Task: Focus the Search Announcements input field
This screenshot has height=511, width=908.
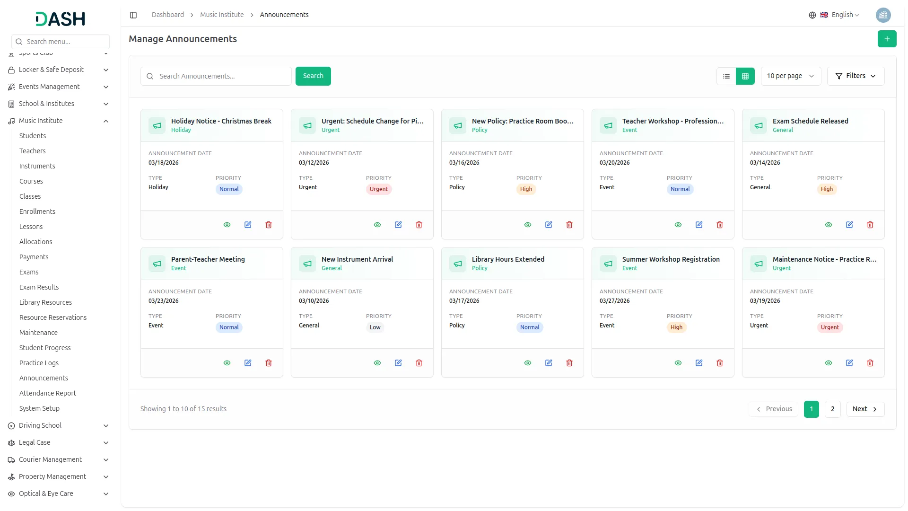Action: coord(222,76)
